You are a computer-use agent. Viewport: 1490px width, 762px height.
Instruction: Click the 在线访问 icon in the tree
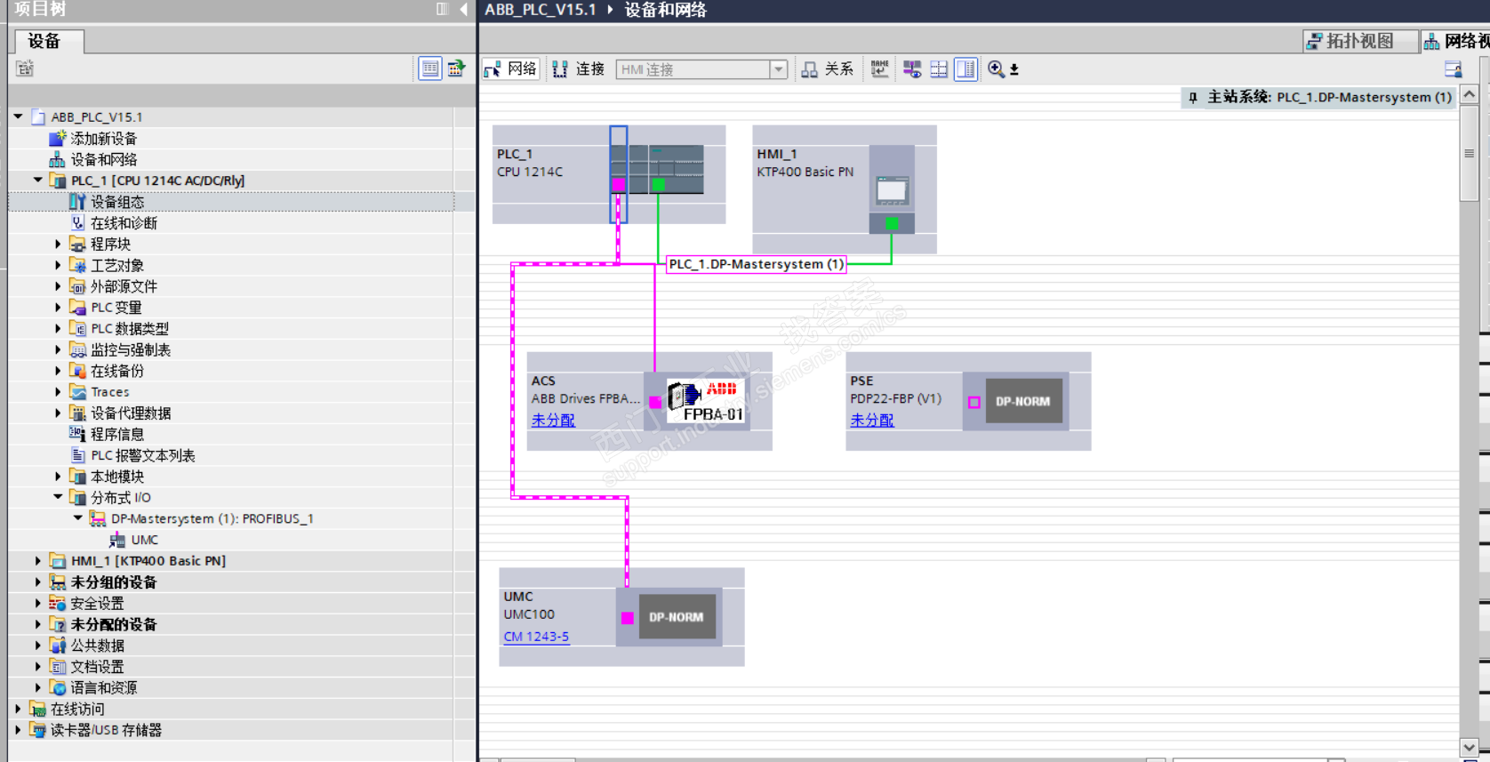point(37,709)
